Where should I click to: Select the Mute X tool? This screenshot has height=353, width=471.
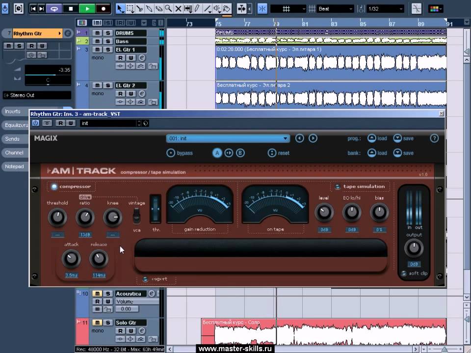pos(178,9)
